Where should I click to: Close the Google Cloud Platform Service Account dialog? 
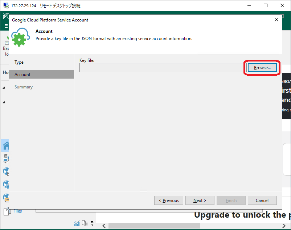(x=276, y=20)
